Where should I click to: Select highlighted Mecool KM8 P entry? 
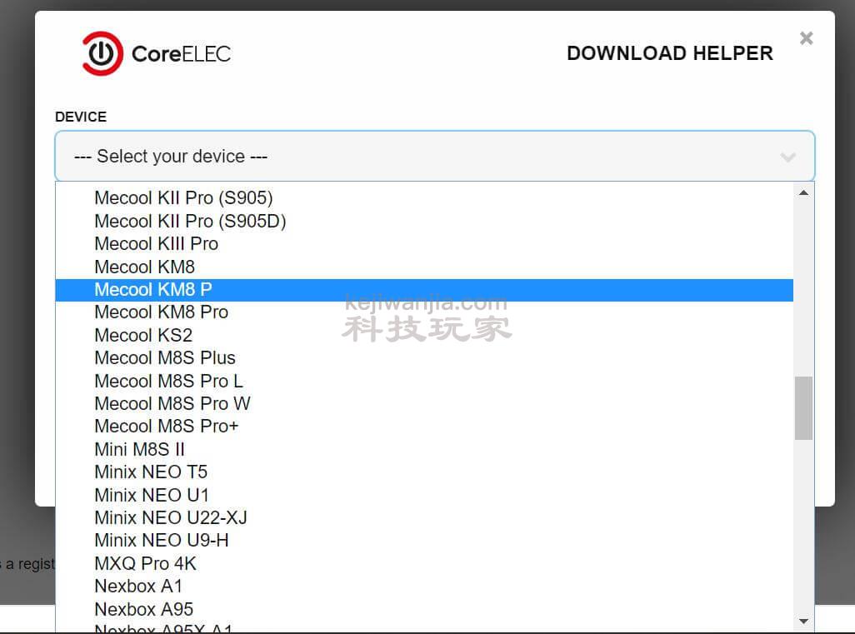pyautogui.click(x=424, y=289)
